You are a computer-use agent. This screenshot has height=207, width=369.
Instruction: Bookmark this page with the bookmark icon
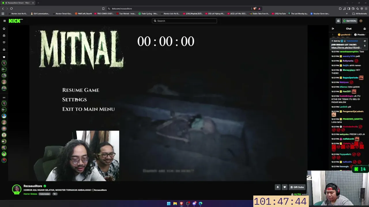pyautogui.click(x=103, y=9)
